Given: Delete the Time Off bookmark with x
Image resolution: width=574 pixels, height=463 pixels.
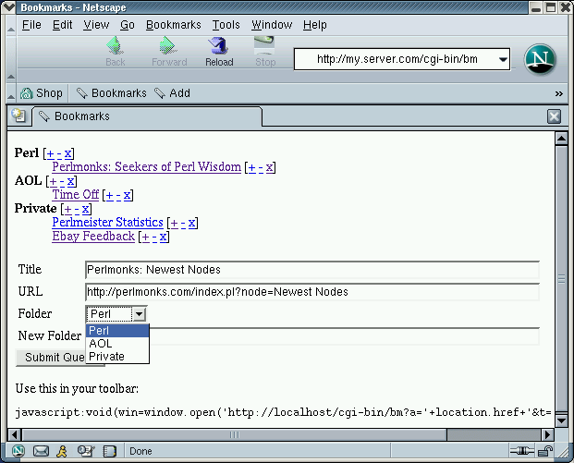Looking at the screenshot, I should pyautogui.click(x=127, y=195).
